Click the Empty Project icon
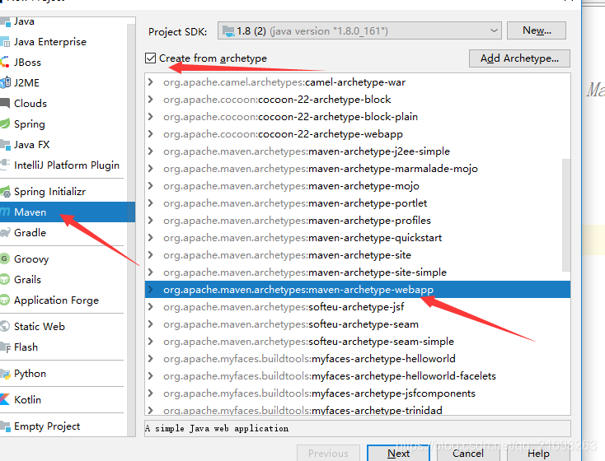Viewport: 605px width, 461px height. tap(5, 426)
